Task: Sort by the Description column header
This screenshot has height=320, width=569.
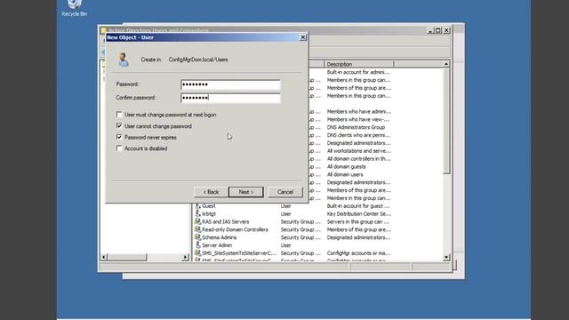Action: [x=358, y=64]
